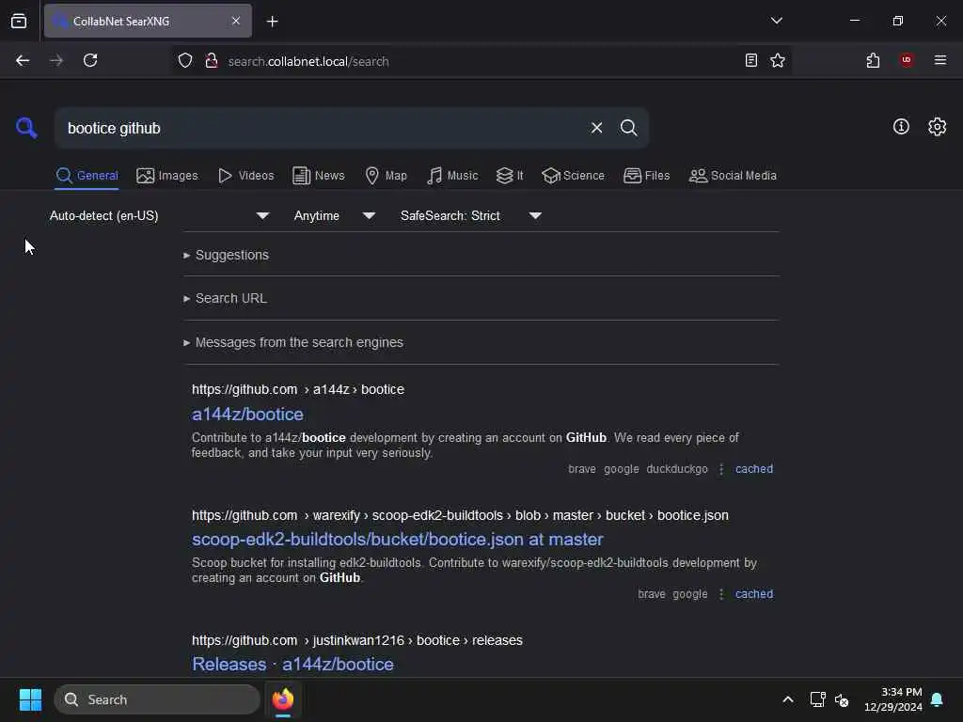Click the tracking protection shield icon

pyautogui.click(x=185, y=60)
